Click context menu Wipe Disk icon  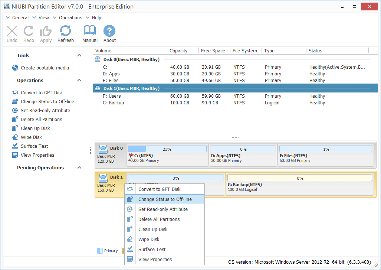(130, 239)
